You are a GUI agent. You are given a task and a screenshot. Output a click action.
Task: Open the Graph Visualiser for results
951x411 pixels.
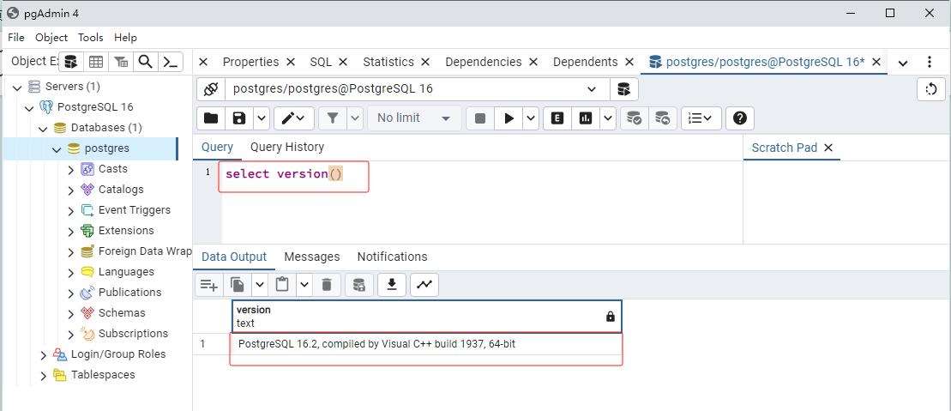[x=424, y=284]
